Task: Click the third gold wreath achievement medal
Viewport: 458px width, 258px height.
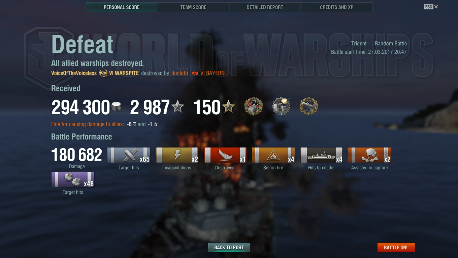Action: click(309, 107)
